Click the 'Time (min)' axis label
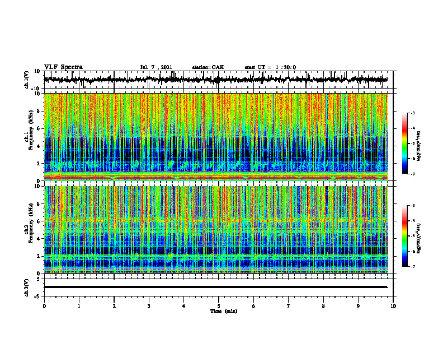 (224, 311)
